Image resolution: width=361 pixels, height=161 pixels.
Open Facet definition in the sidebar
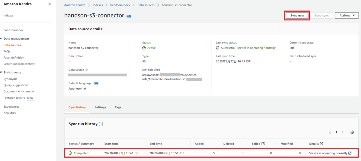[x=14, y=58]
